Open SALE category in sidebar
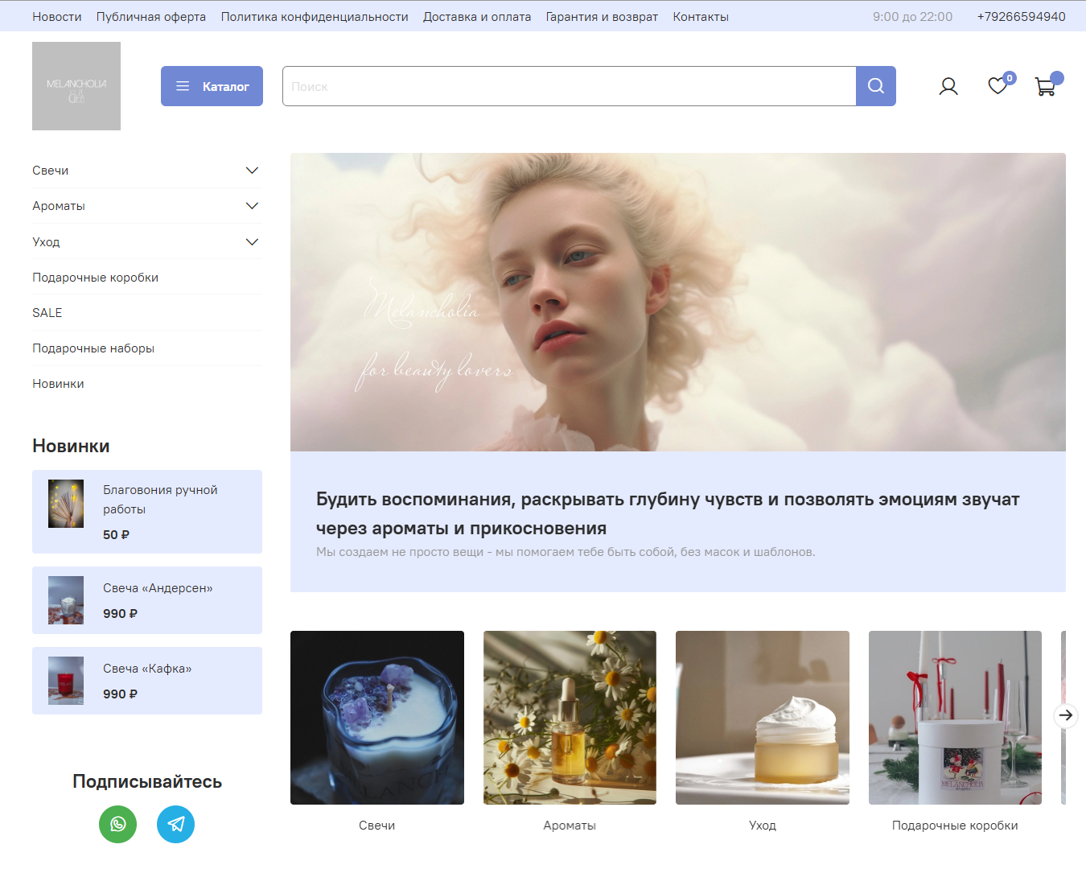 pos(47,313)
